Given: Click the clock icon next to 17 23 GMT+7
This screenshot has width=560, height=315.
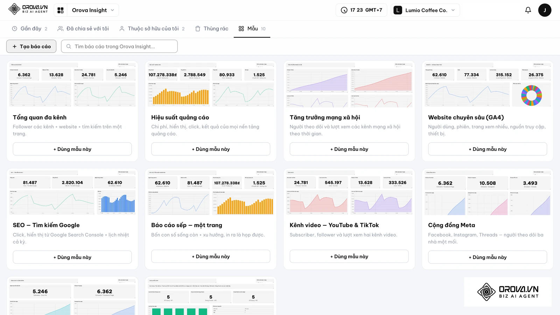Looking at the screenshot, I should (344, 10).
